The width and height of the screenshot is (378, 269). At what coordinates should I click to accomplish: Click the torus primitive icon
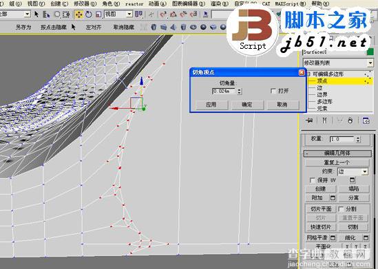[193, 27]
